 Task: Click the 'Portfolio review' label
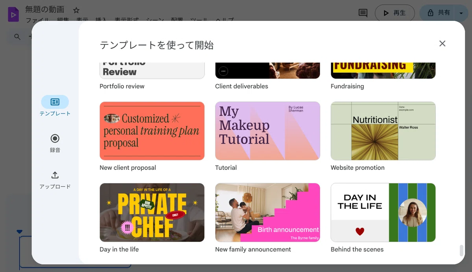pos(122,86)
